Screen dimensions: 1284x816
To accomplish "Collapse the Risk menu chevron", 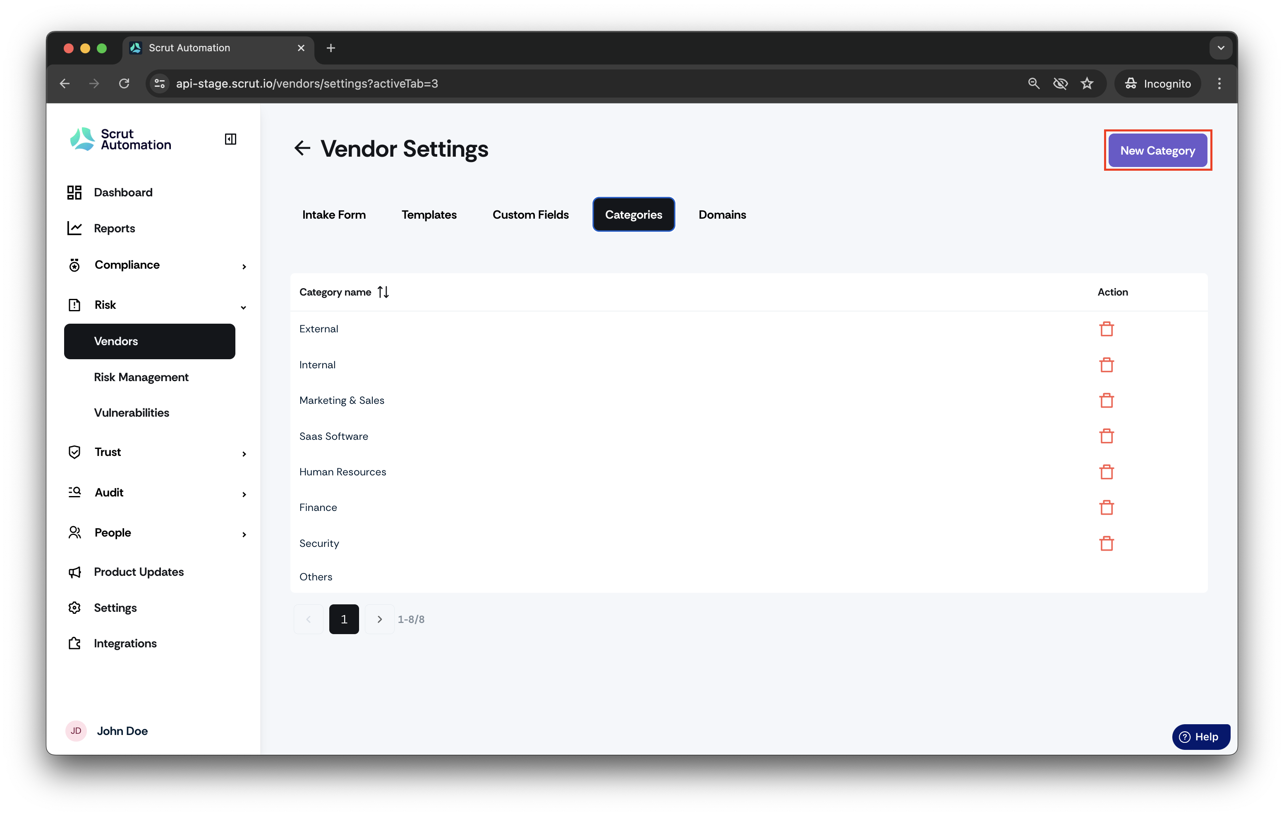I will click(244, 307).
